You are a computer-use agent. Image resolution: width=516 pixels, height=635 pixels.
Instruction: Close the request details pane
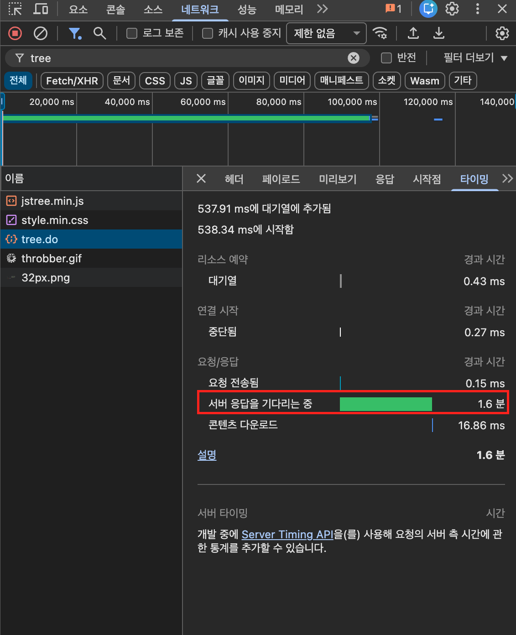pyautogui.click(x=201, y=178)
